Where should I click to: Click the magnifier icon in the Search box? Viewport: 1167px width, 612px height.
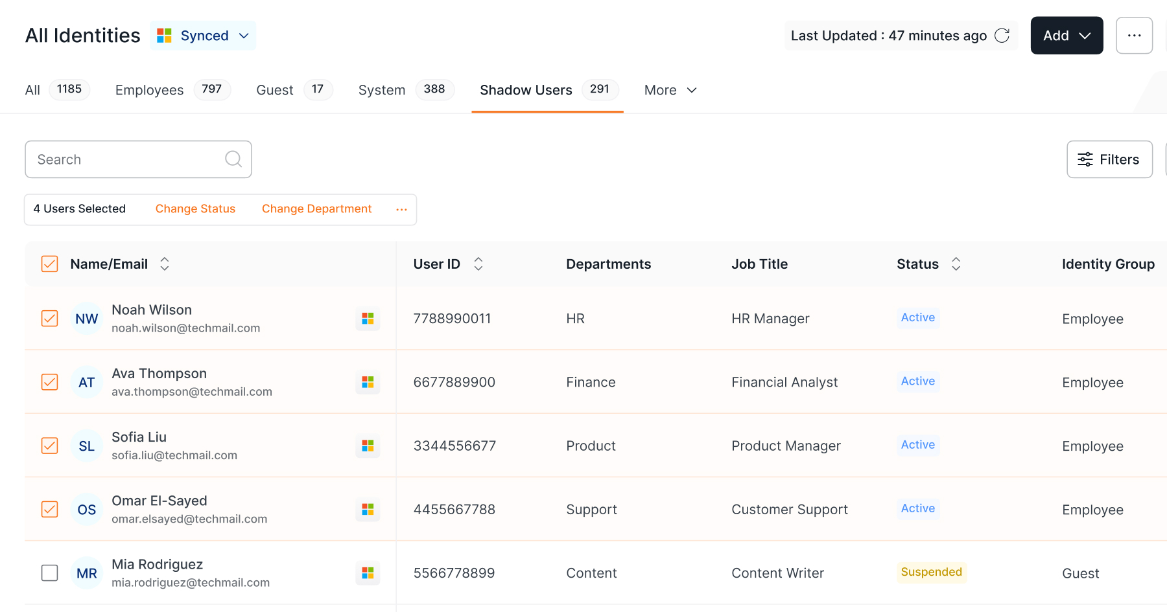[233, 159]
